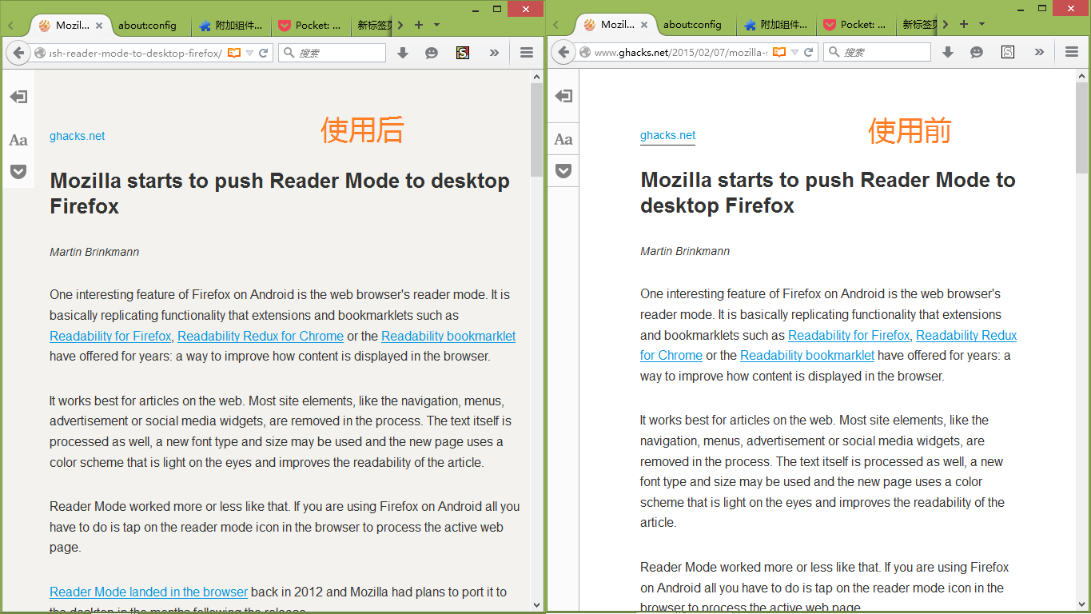Show more toolbar items in the left window
Screen dimensions: 1091x614
(494, 53)
